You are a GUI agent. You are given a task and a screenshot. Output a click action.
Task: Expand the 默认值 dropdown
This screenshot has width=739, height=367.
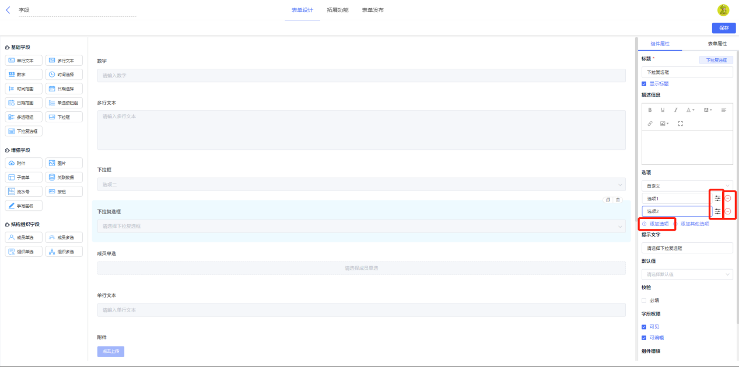(687, 274)
